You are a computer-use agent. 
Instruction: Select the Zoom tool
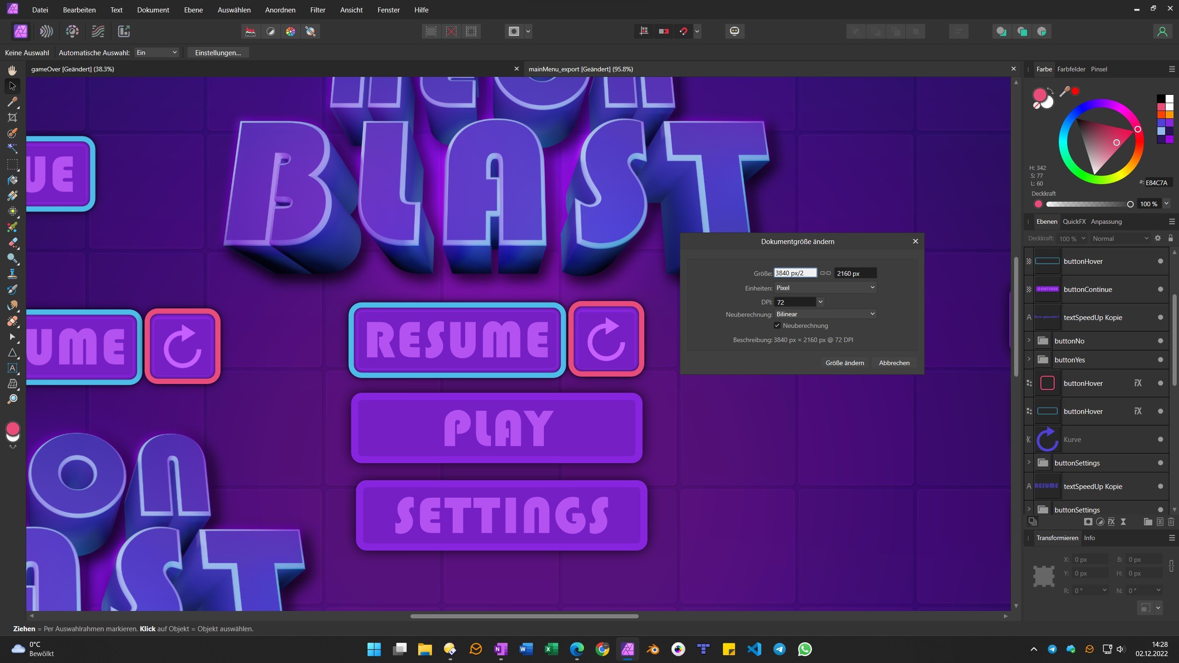point(12,399)
